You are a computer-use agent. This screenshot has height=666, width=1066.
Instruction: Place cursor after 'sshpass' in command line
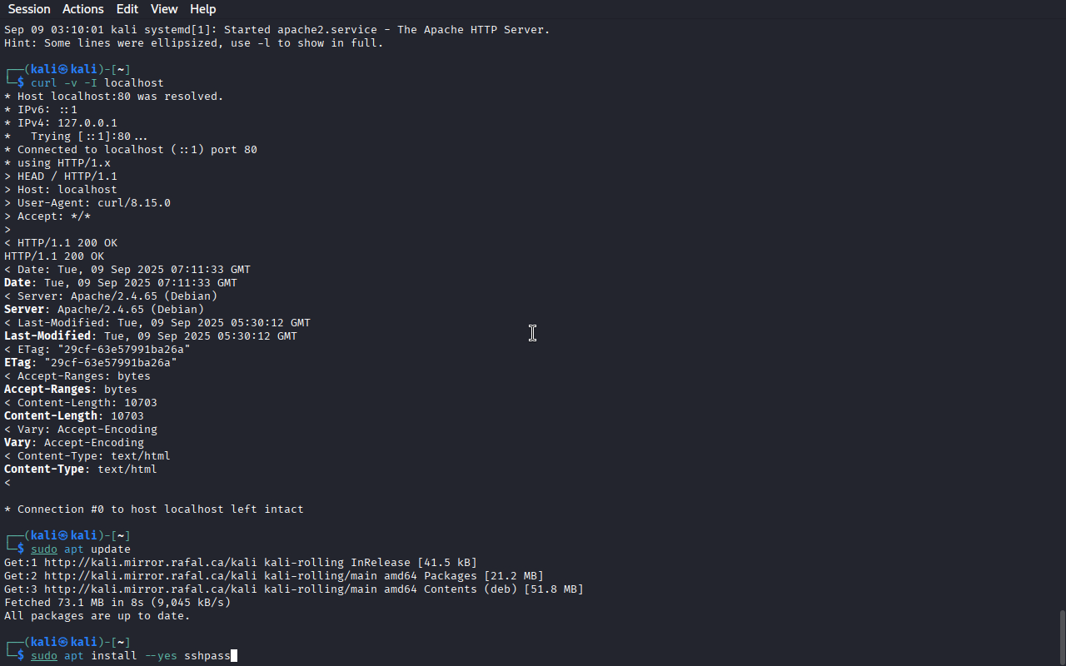coord(234,656)
